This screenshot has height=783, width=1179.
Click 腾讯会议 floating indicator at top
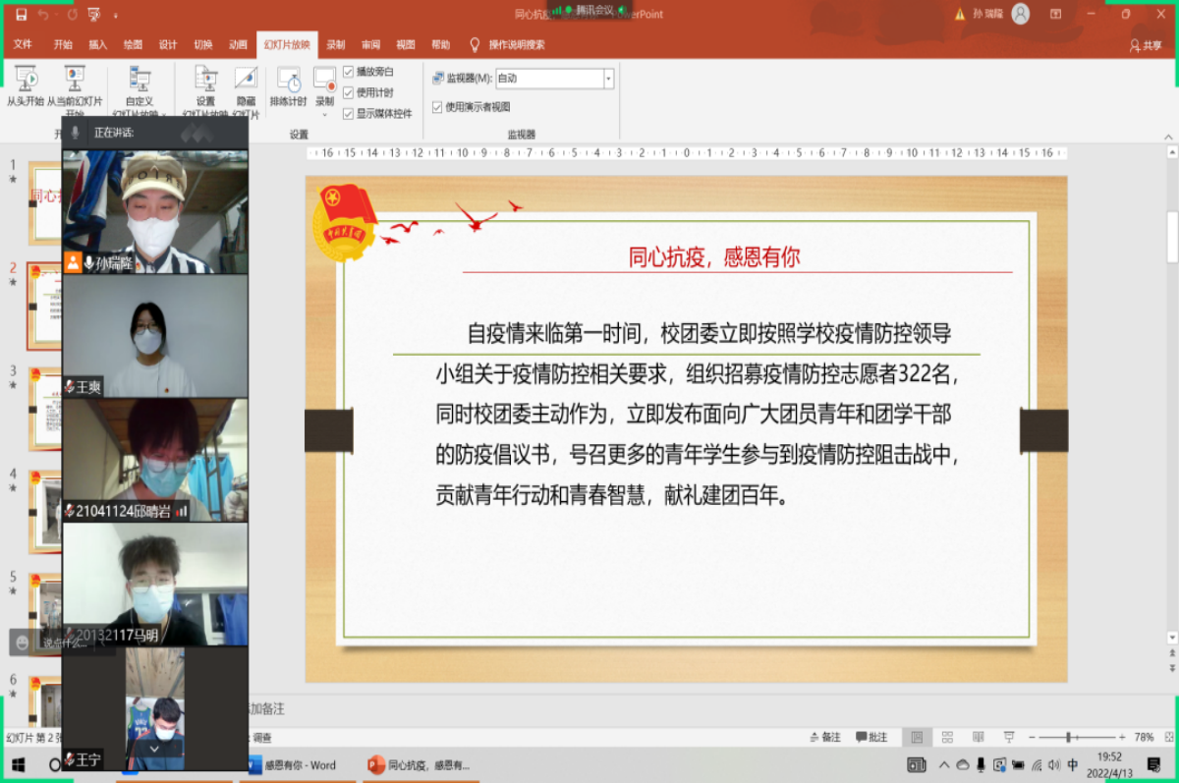589,10
